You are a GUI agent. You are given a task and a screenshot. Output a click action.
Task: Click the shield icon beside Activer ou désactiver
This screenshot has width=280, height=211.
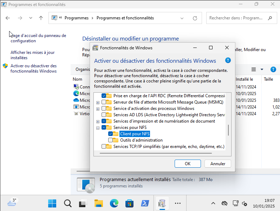(5, 66)
